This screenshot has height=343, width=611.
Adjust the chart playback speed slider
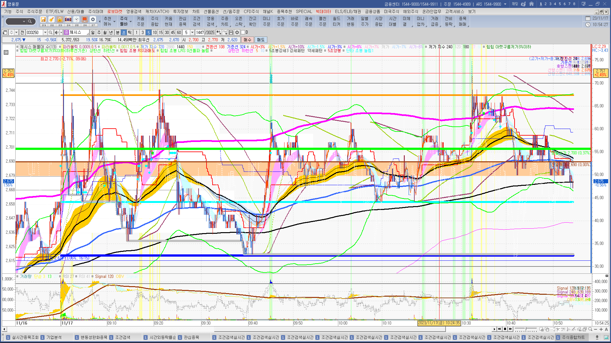tap(526, 329)
